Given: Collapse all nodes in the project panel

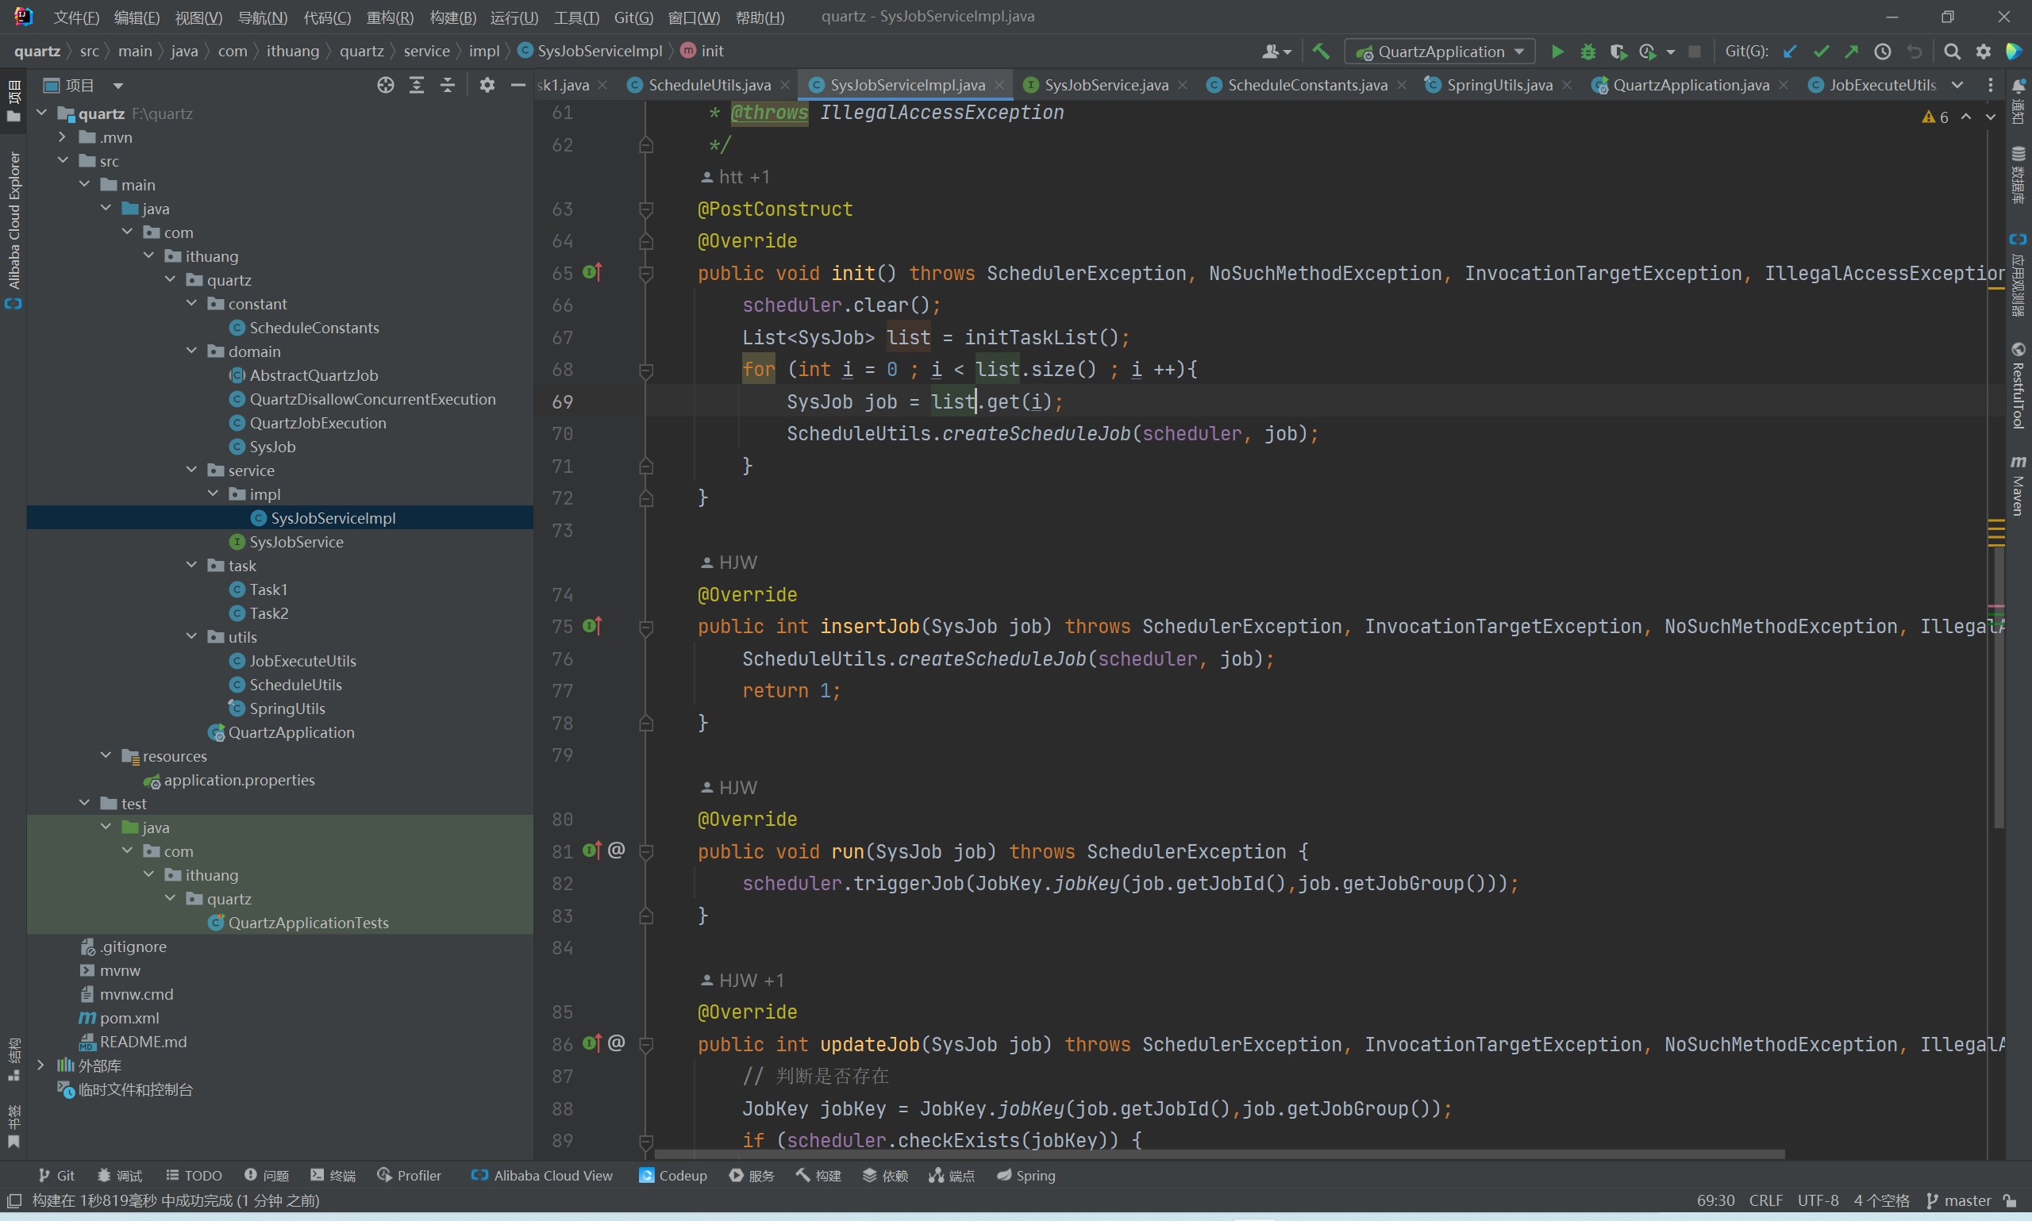Looking at the screenshot, I should tap(448, 85).
